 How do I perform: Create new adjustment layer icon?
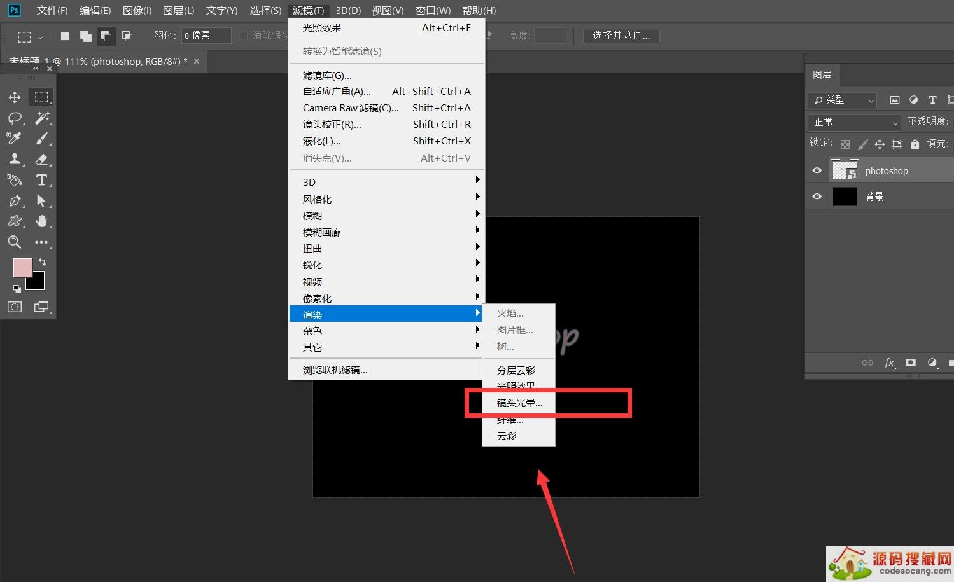click(x=932, y=363)
